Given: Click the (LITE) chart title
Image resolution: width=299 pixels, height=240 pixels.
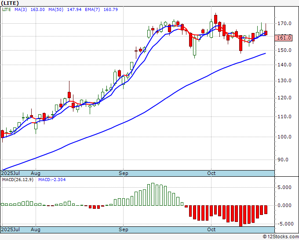Looking at the screenshot, I should coord(10,3).
